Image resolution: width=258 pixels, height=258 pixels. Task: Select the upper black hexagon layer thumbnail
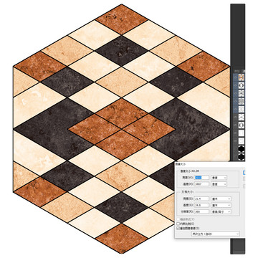tap(242, 149)
